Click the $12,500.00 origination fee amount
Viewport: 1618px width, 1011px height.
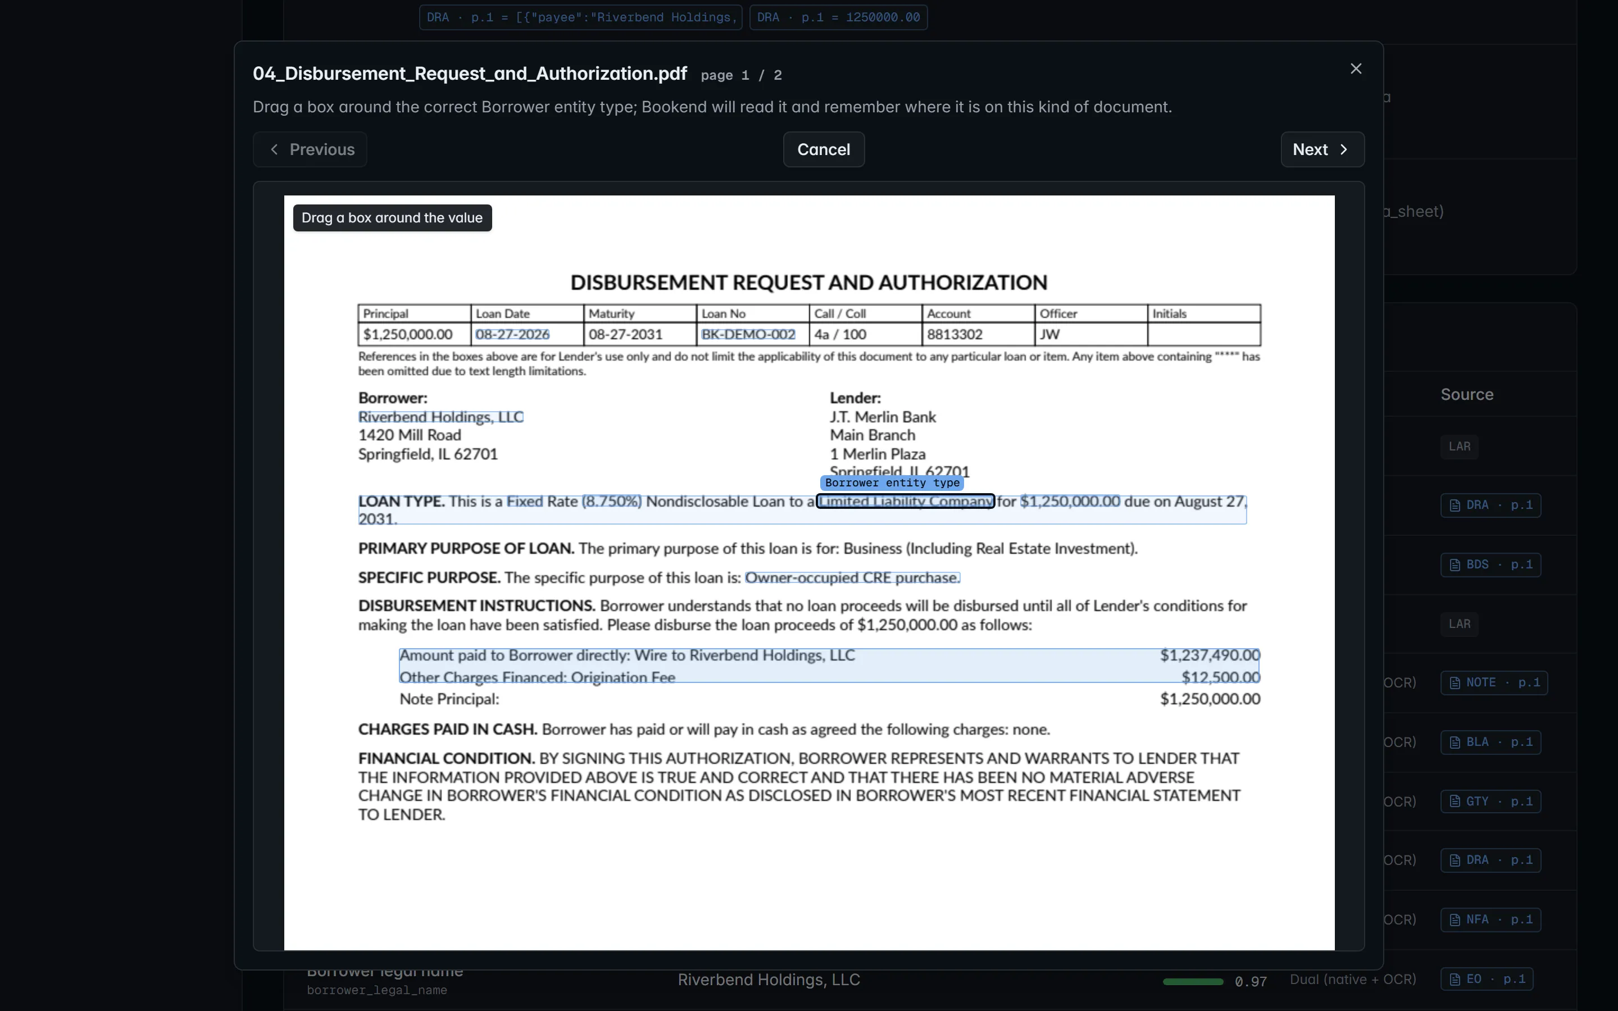[x=1220, y=677]
